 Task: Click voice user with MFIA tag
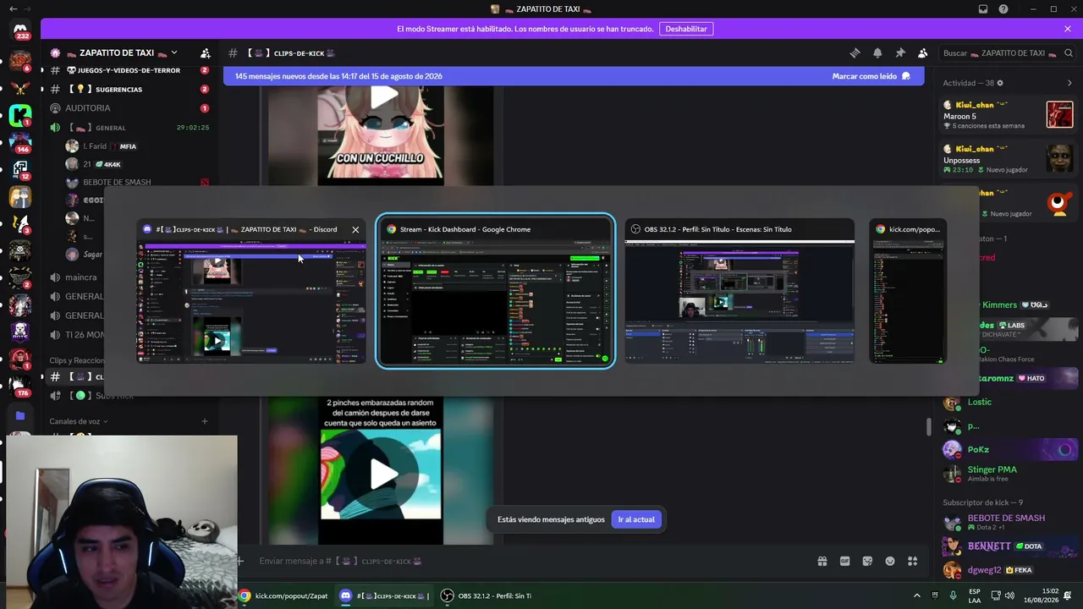(135, 146)
